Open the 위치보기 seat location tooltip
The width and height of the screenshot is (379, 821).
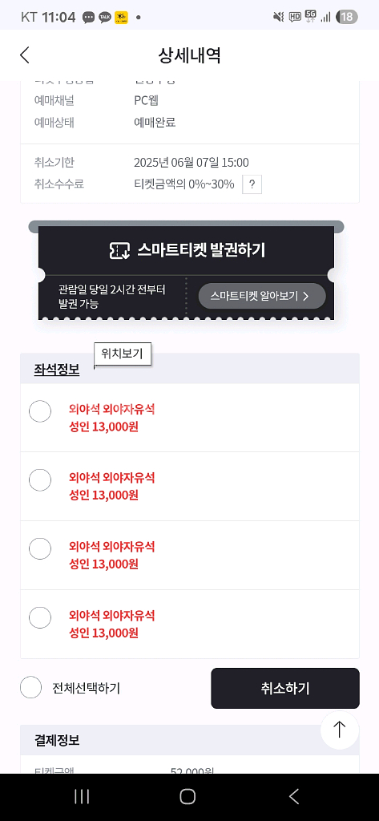(123, 354)
